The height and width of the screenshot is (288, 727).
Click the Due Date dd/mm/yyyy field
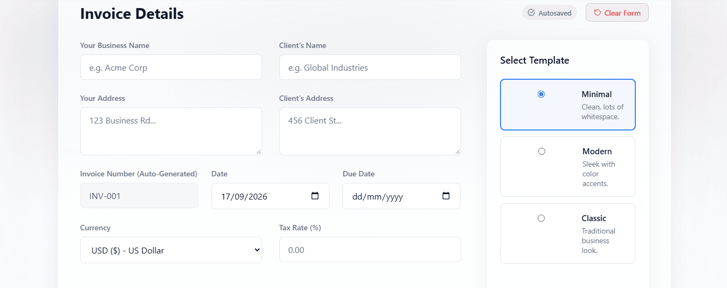click(401, 196)
